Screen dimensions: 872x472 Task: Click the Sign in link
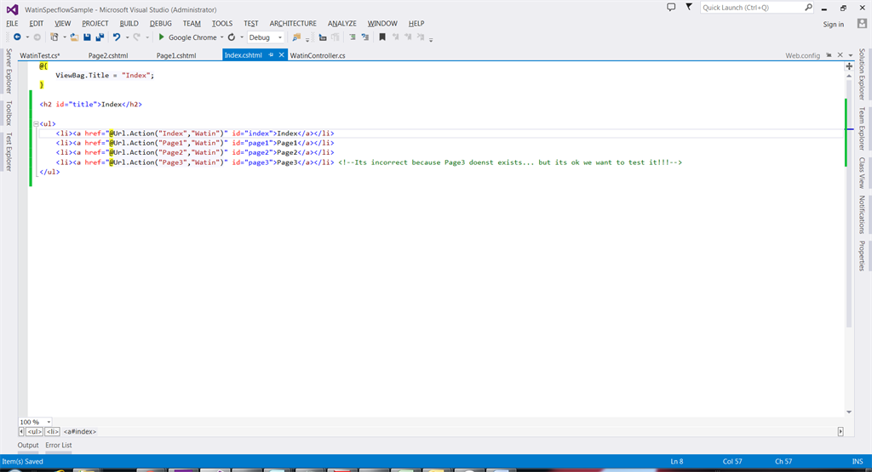click(833, 24)
